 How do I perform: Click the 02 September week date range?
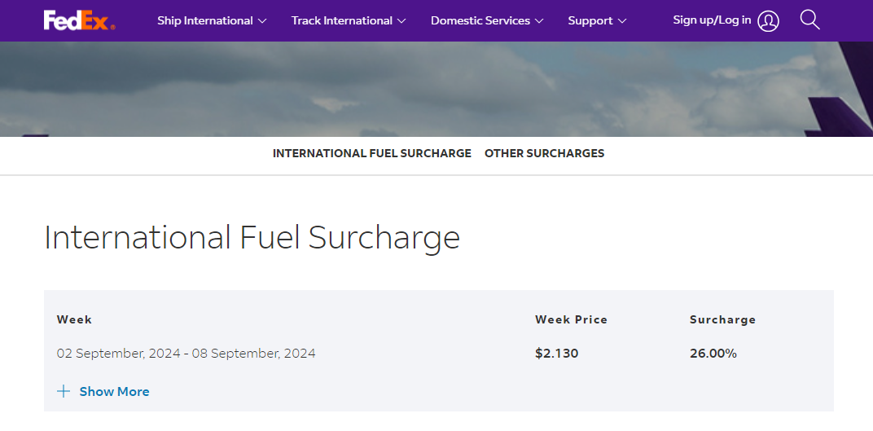pyautogui.click(x=186, y=353)
